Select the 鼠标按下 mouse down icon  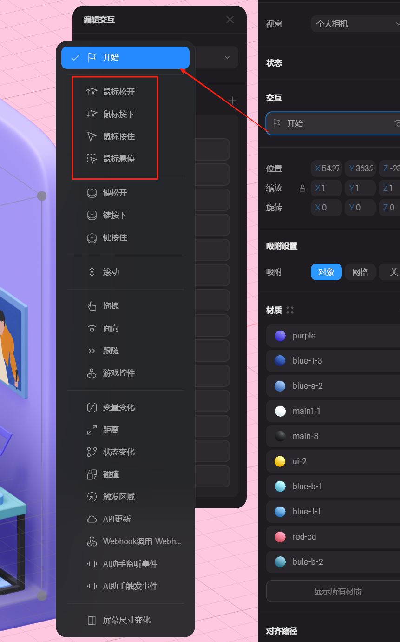click(x=92, y=114)
